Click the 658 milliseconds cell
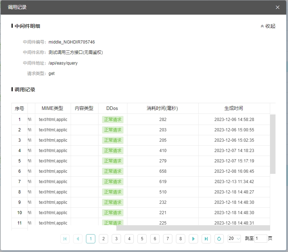 [x=163, y=171]
